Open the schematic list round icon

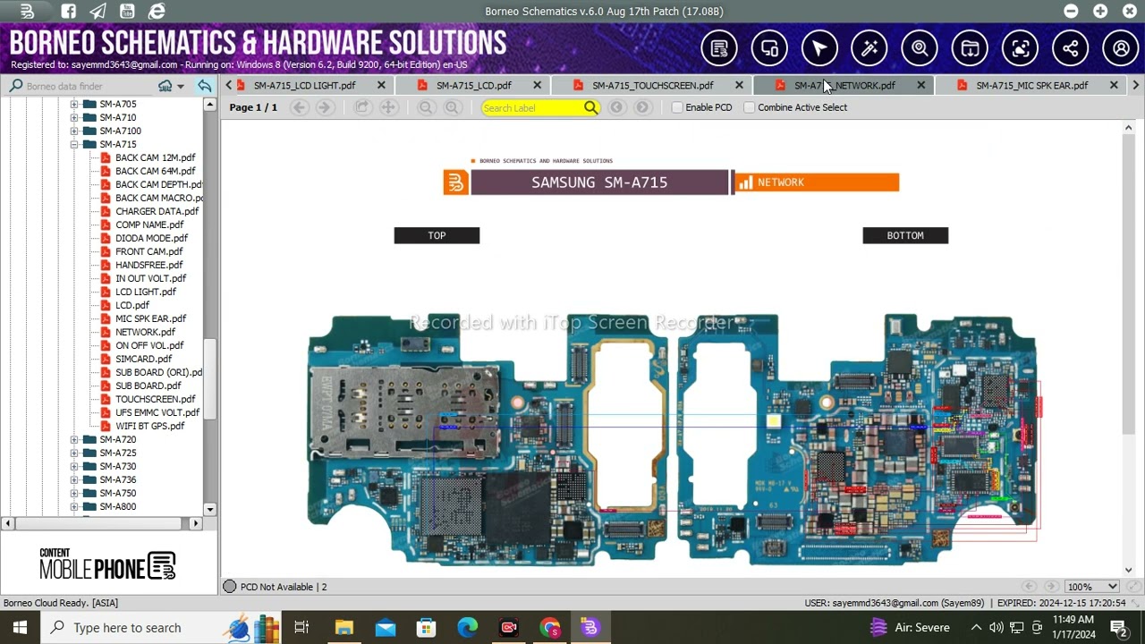click(719, 48)
